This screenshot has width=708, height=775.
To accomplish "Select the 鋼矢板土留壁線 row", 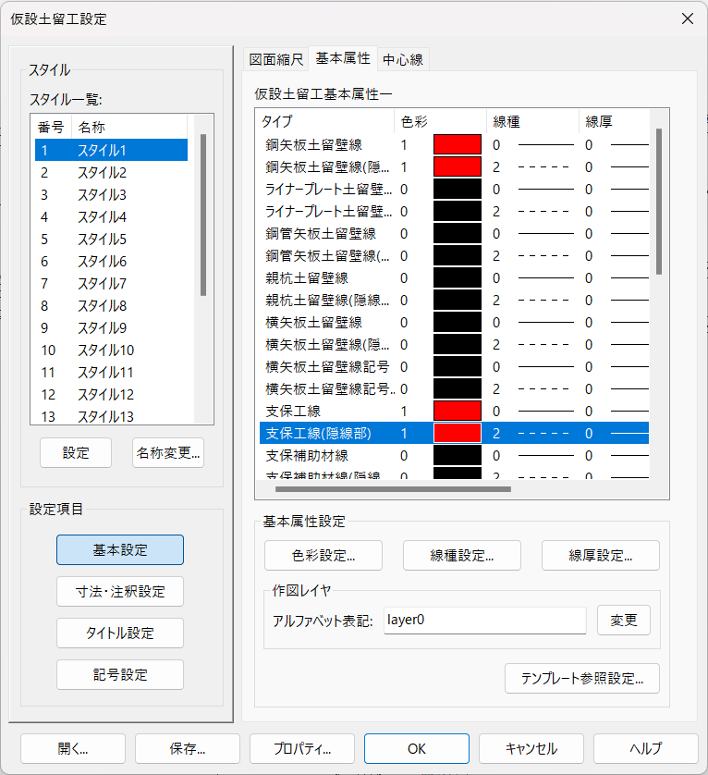I will point(454,144).
